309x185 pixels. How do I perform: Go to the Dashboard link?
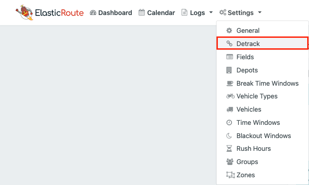click(111, 13)
